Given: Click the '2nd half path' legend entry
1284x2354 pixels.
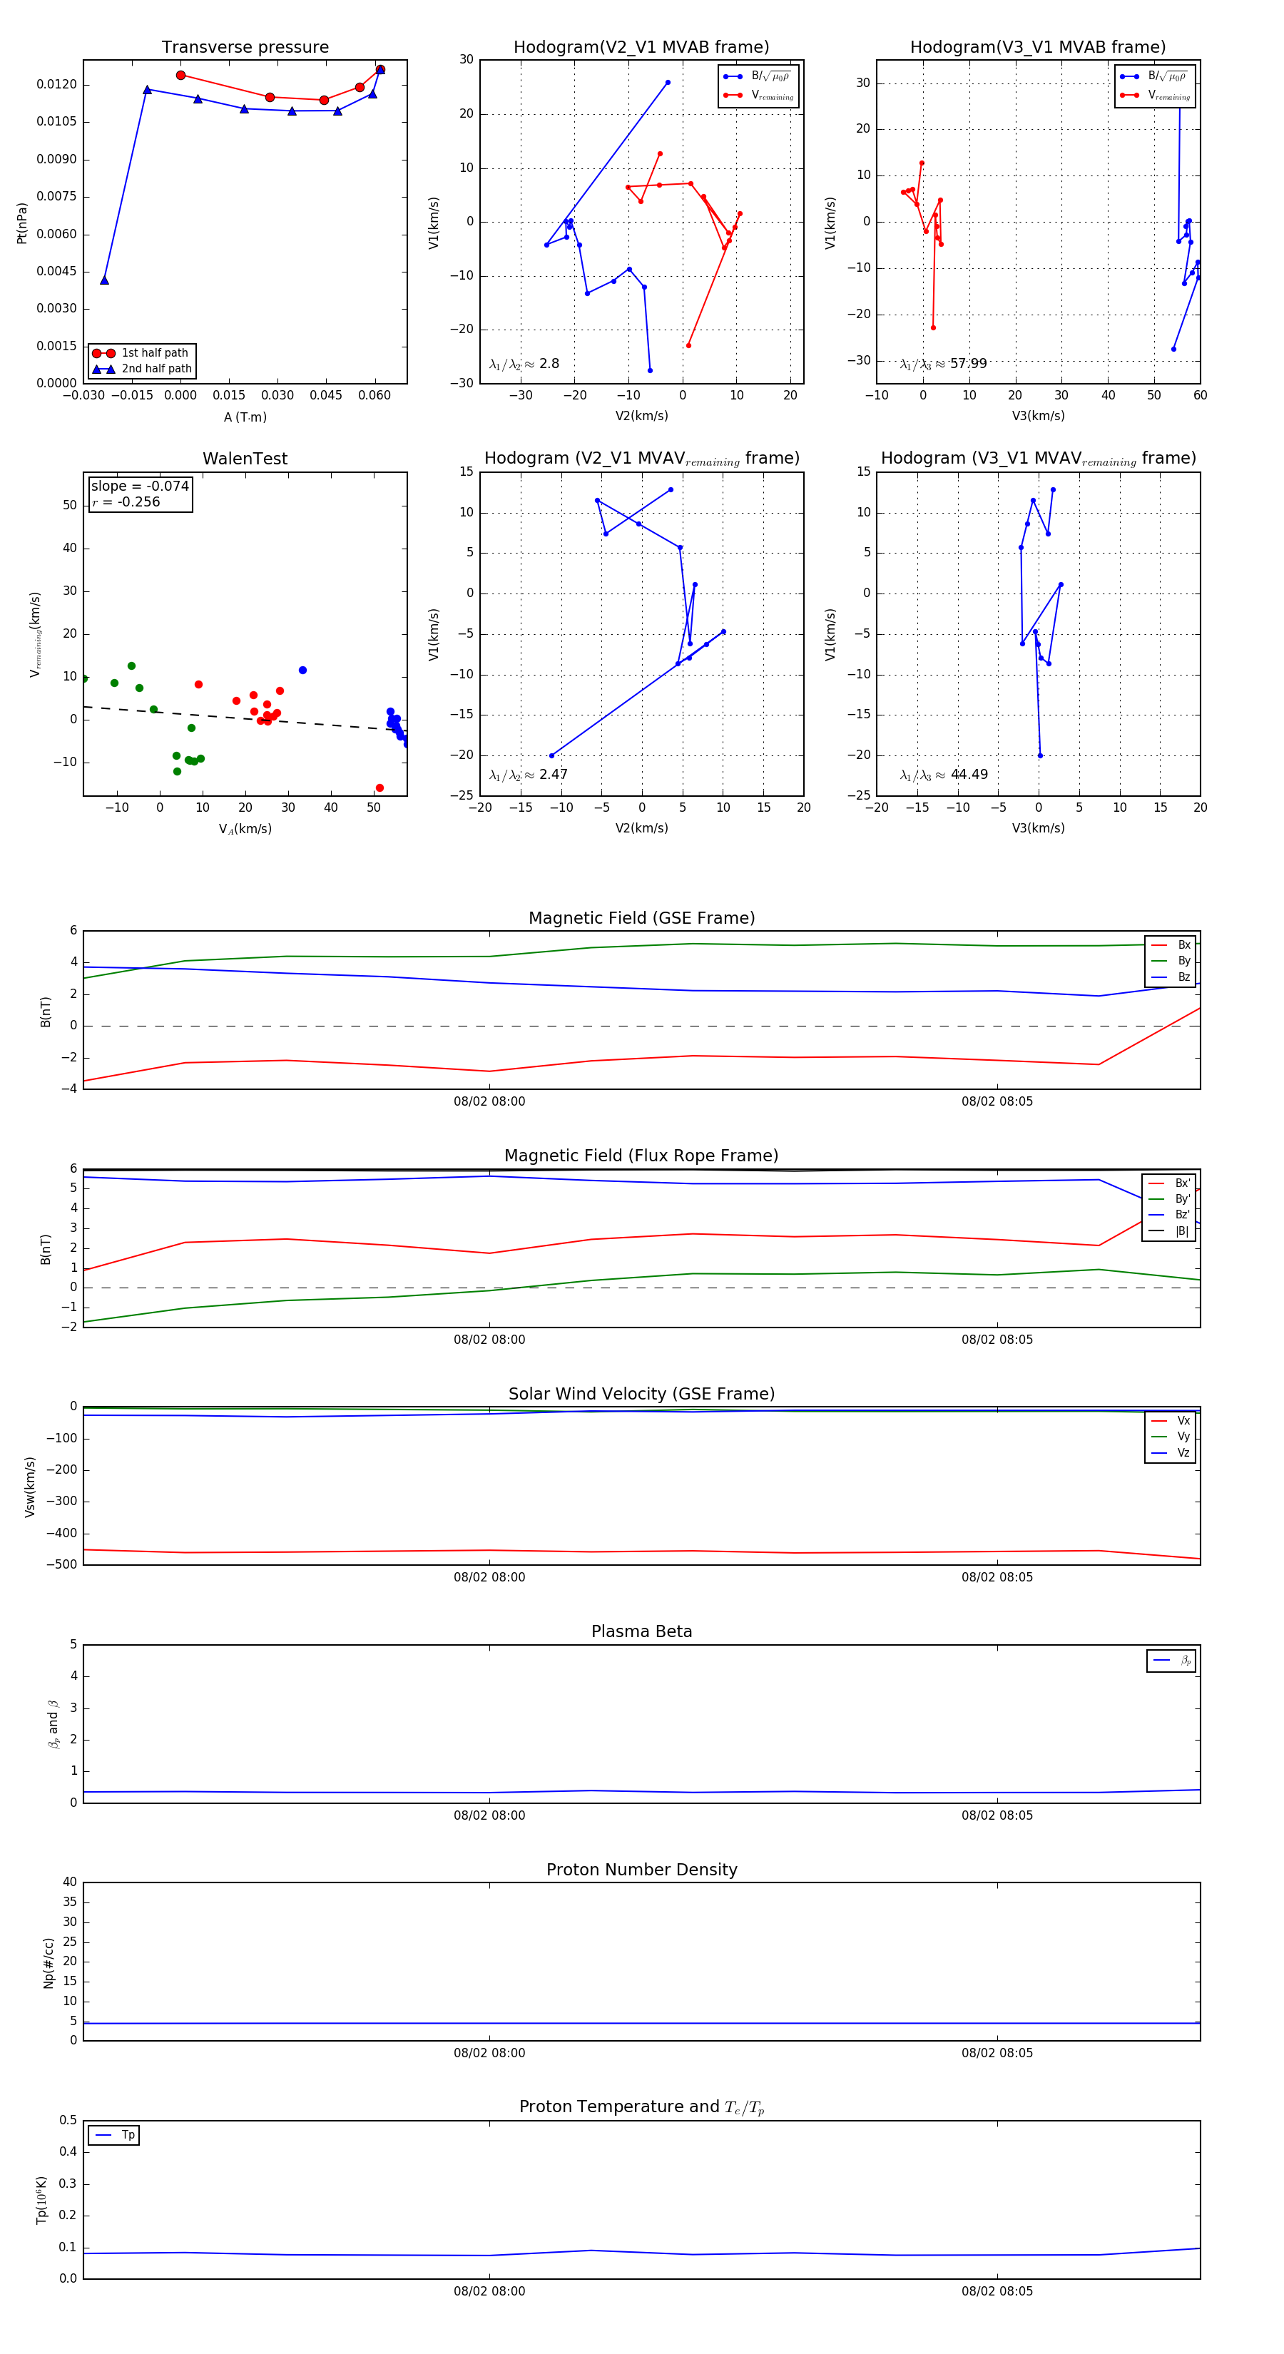Looking at the screenshot, I should point(142,370).
